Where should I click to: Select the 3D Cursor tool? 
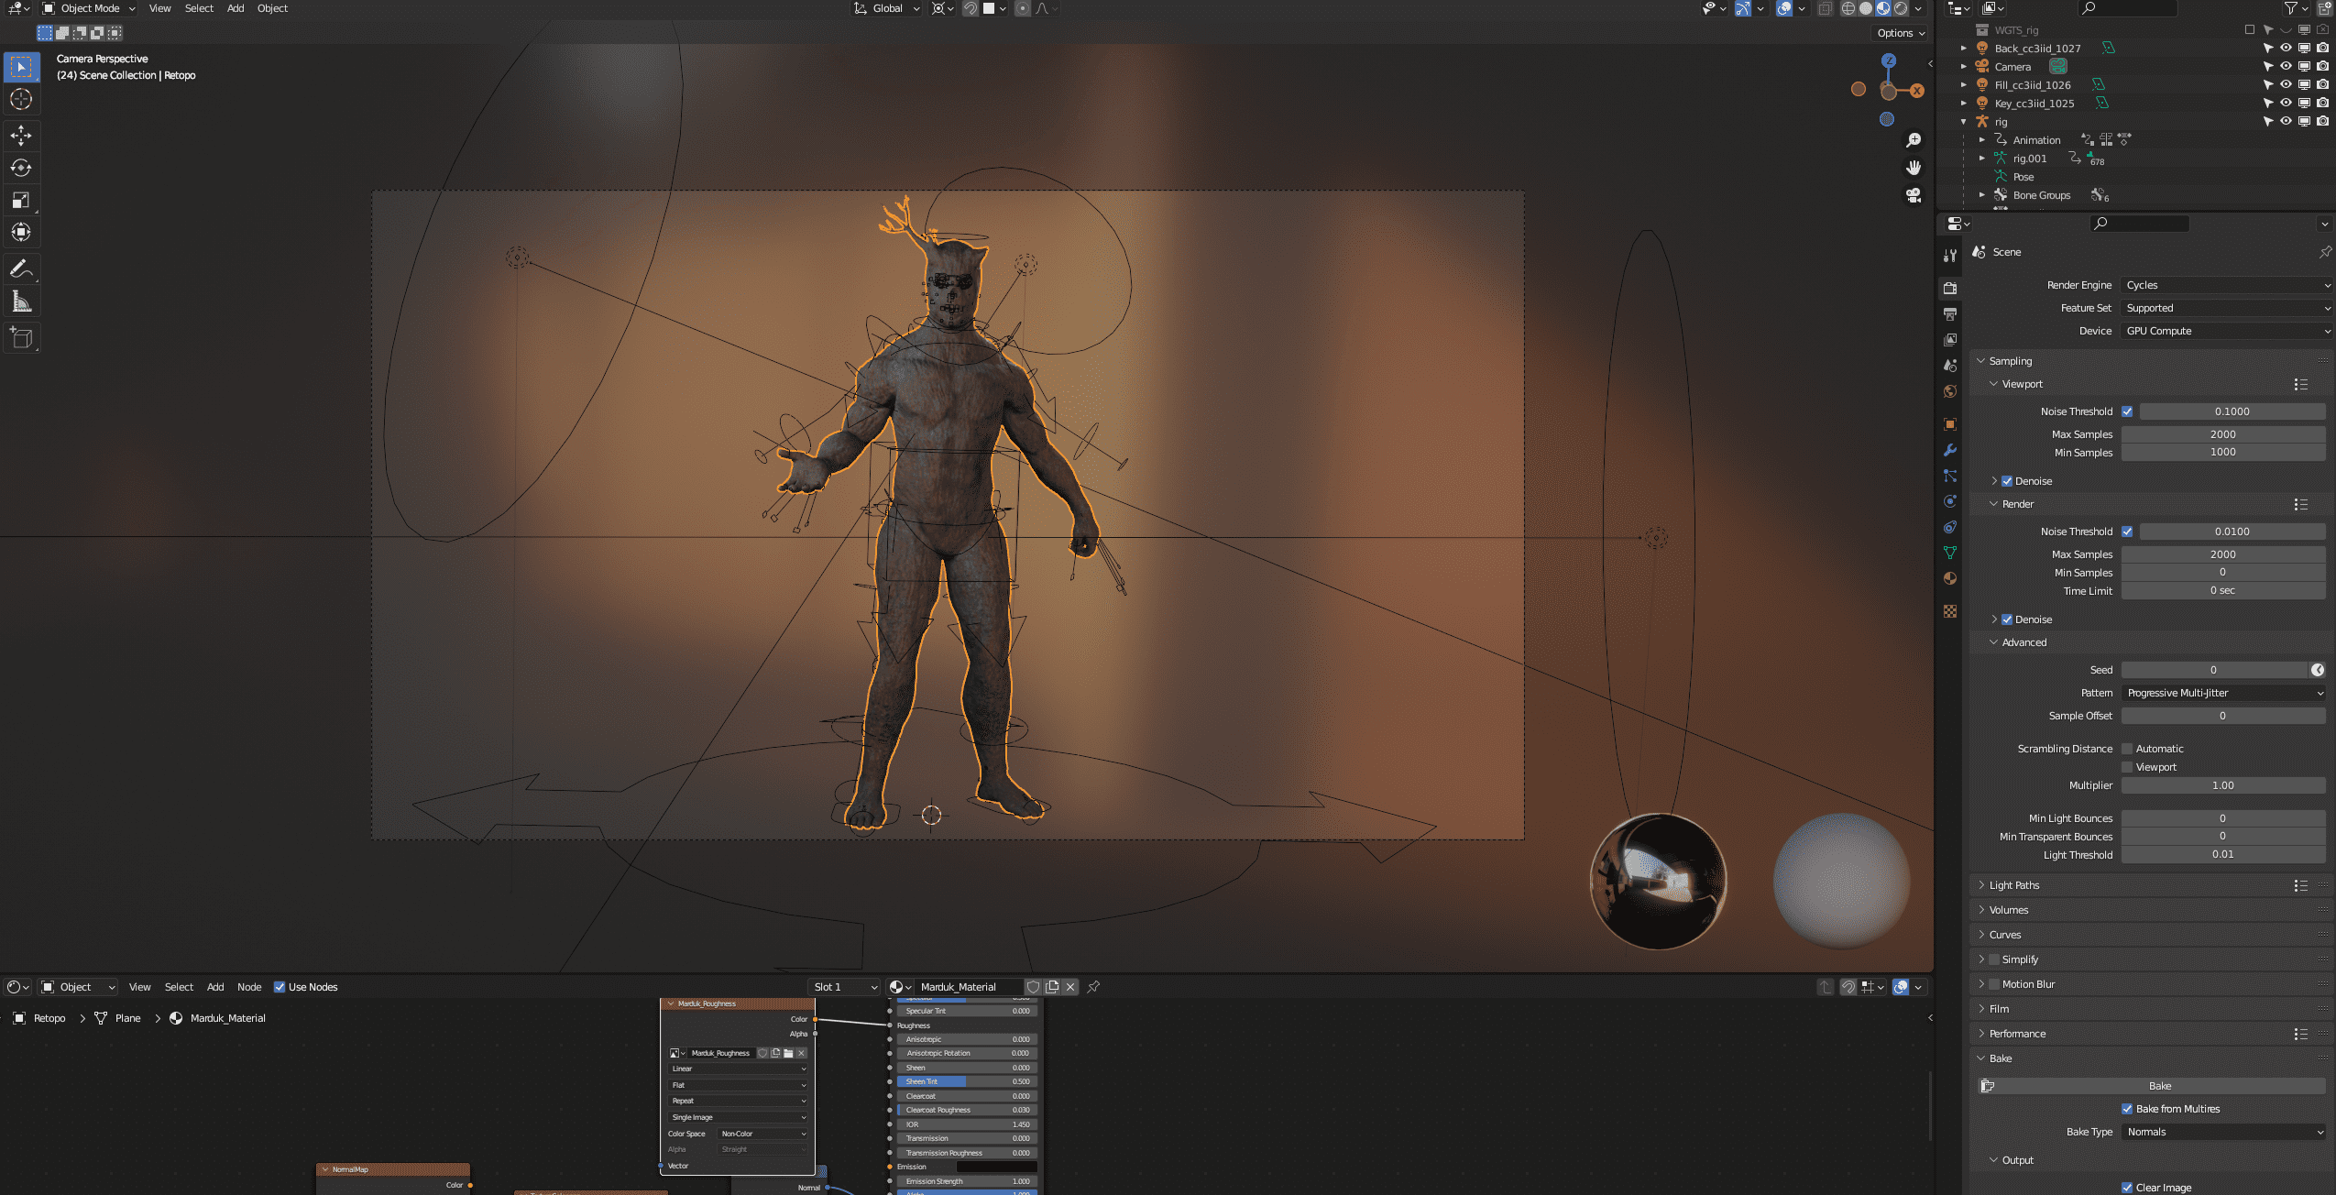point(21,99)
